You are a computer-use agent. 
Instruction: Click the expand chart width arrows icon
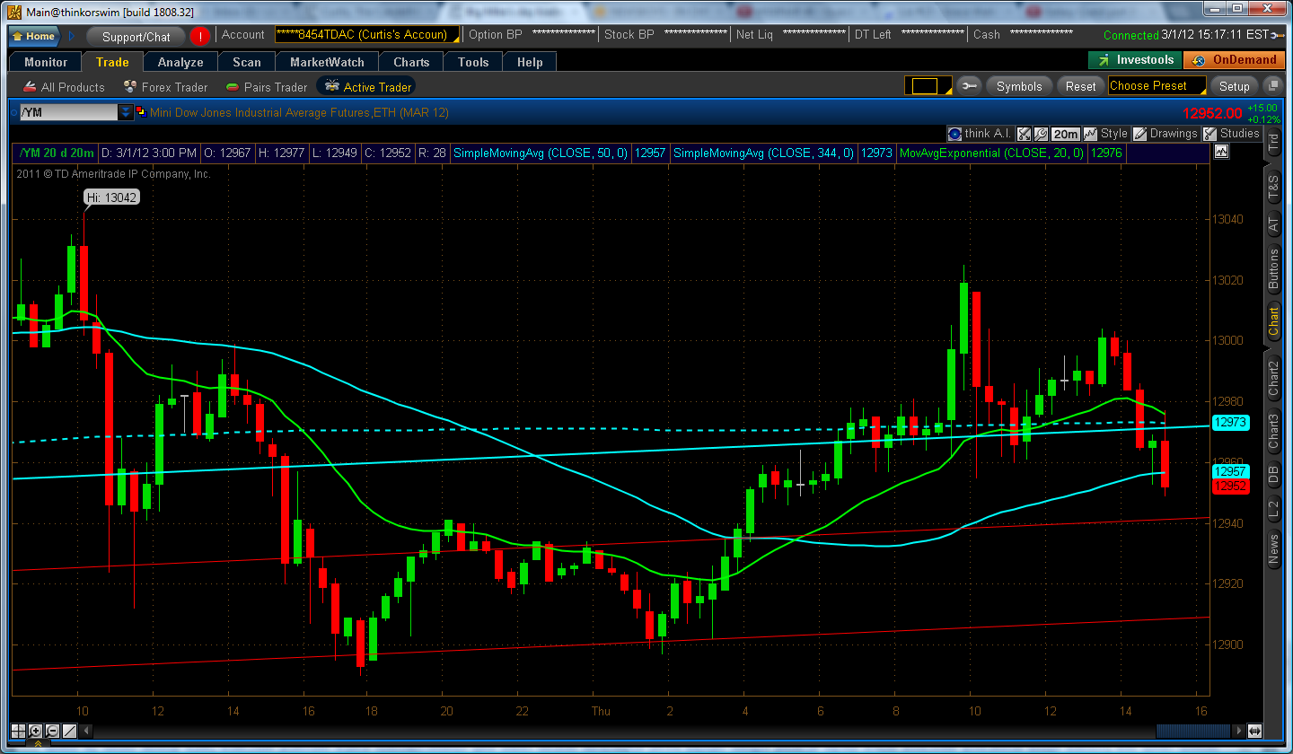[1254, 731]
